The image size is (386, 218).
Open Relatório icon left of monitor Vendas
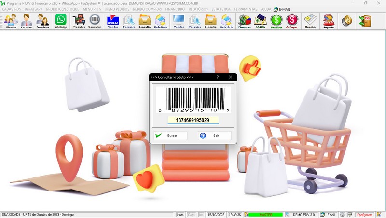click(x=161, y=21)
